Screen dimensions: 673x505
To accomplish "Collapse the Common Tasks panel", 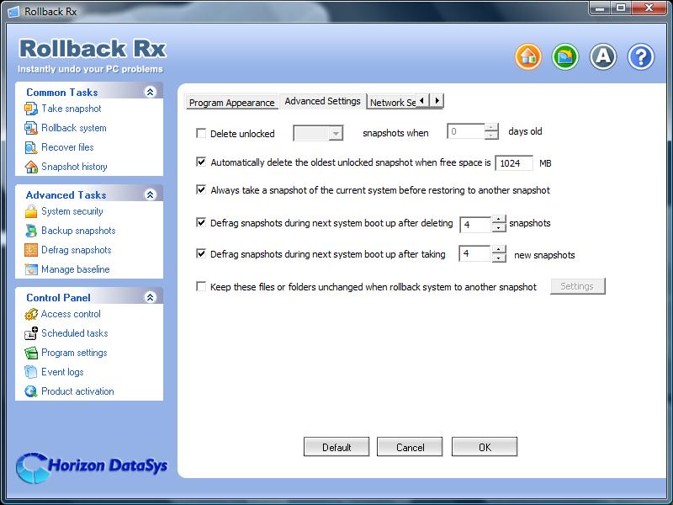I will click(151, 92).
